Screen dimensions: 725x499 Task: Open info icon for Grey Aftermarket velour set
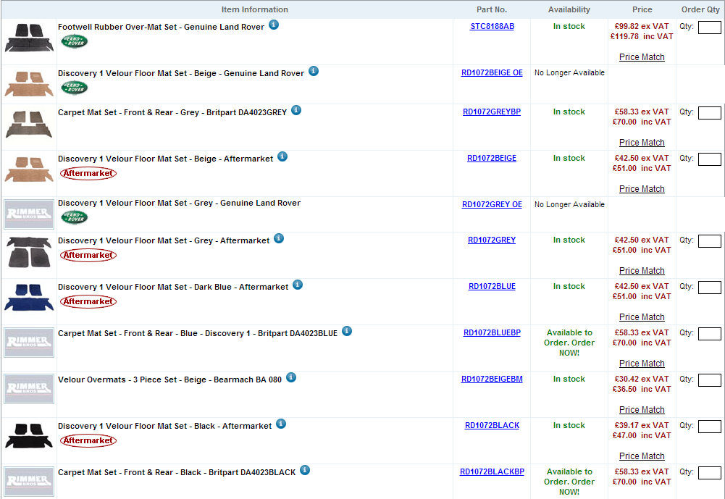[279, 238]
